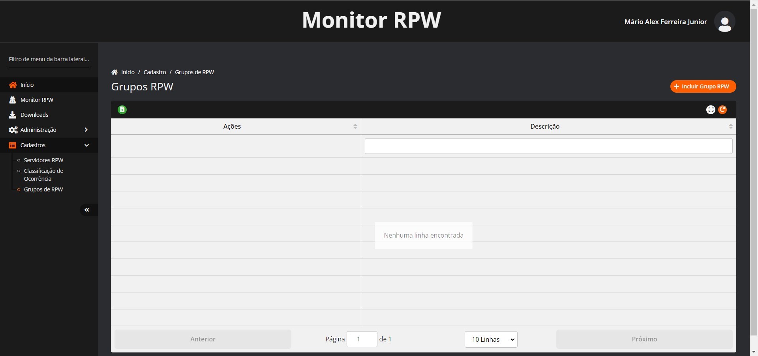Click the sidebar menu filter field
Image resolution: width=758 pixels, height=356 pixels.
coord(49,59)
